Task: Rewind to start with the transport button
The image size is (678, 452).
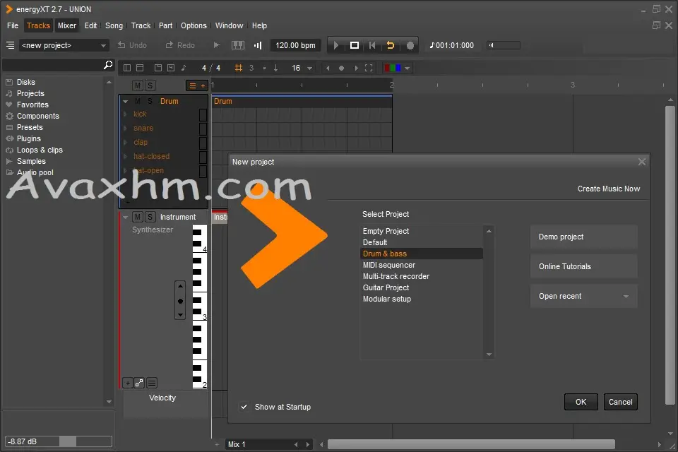Action: 372,45
